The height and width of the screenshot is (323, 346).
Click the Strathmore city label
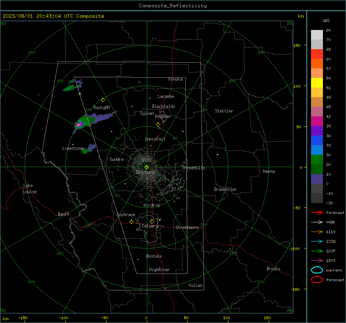pos(187,227)
